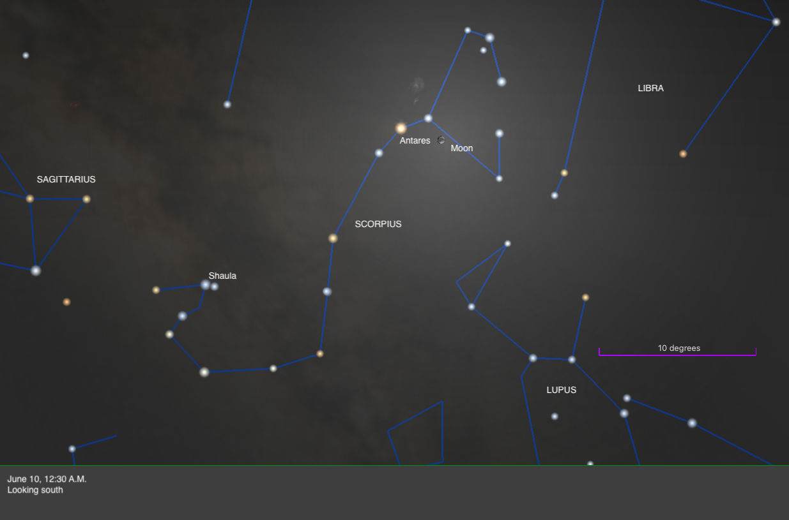Click the faint nebula patch above Antares
789x520 pixels.
pyautogui.click(x=415, y=84)
